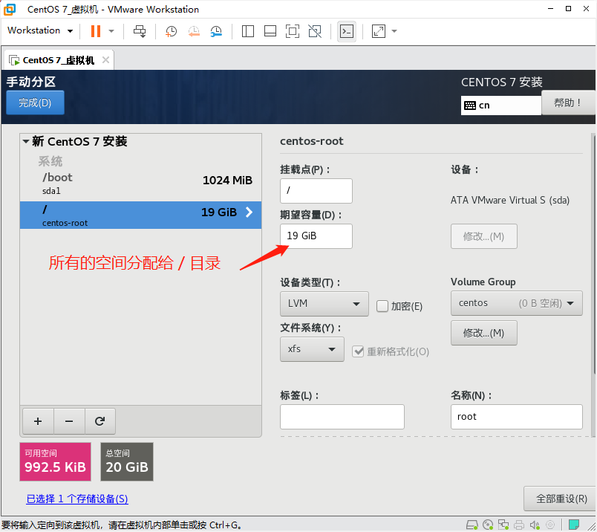Click the hard disk status bar icon
Screen dimensions: 597x532
point(472,525)
